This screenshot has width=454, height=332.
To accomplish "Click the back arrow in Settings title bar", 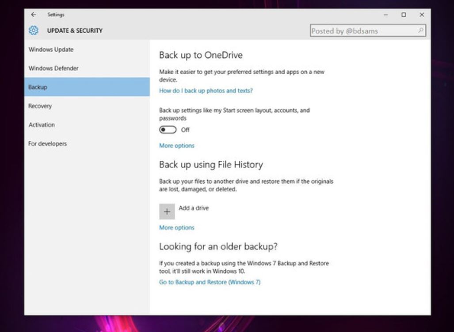I will pyautogui.click(x=34, y=15).
